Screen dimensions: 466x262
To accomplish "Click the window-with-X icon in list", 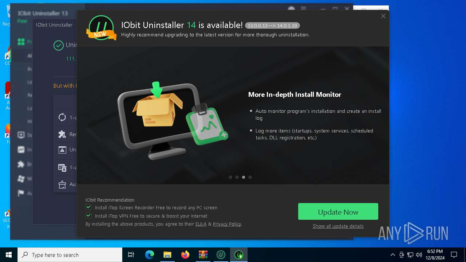I will click(62, 167).
